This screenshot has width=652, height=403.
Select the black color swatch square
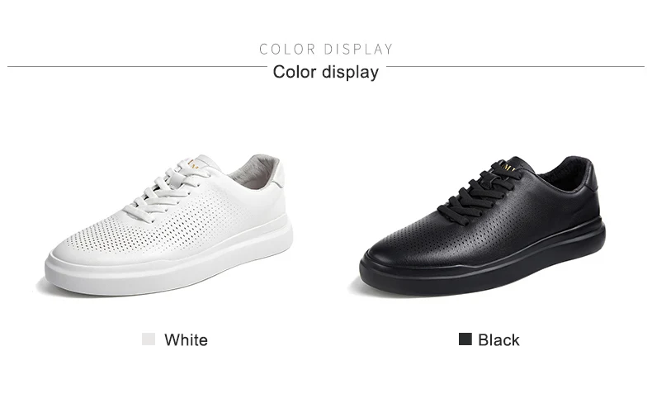pyautogui.click(x=465, y=339)
